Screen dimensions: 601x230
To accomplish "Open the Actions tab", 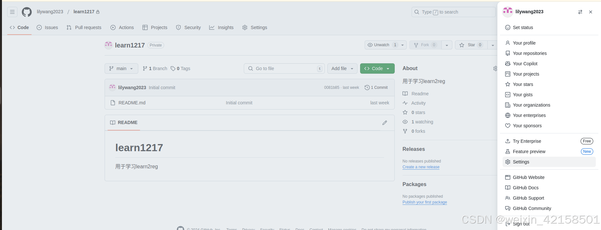I will pyautogui.click(x=122, y=27).
